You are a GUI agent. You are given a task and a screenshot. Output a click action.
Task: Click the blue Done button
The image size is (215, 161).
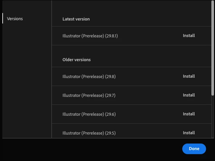point(194,149)
